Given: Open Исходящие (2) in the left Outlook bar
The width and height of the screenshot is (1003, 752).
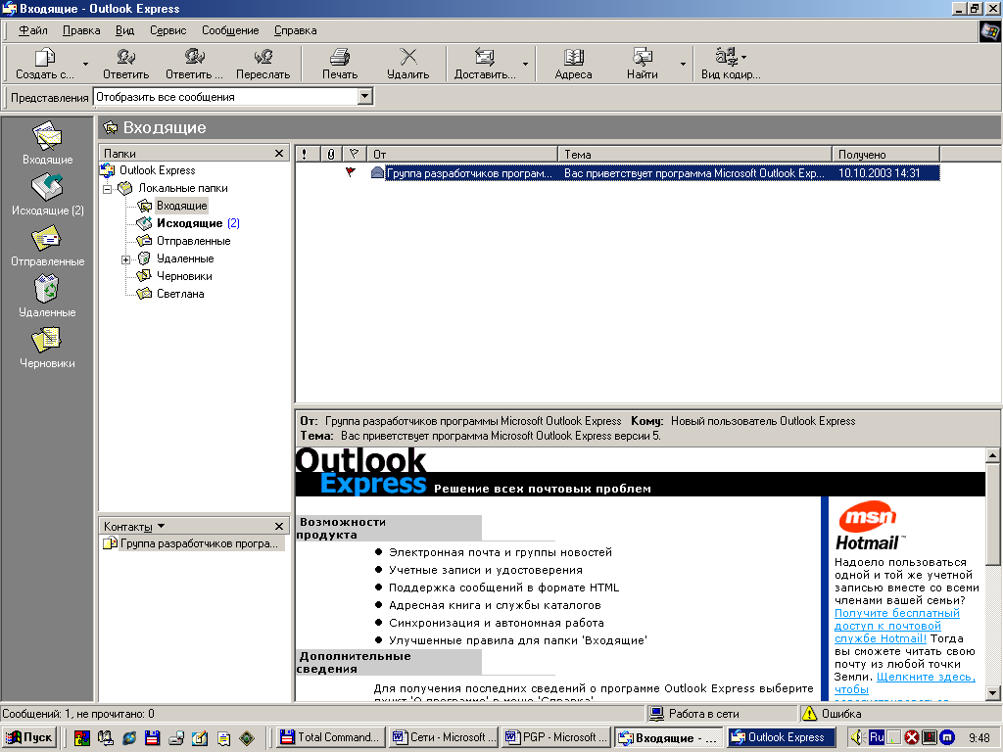Looking at the screenshot, I should (47, 194).
